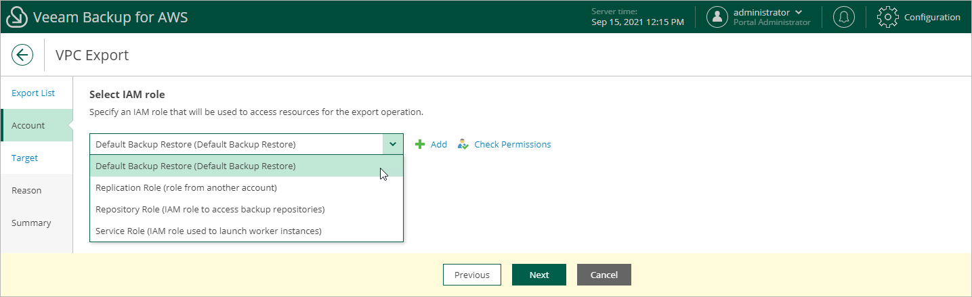Click the Configuration gear icon
The width and height of the screenshot is (972, 297).
(x=887, y=17)
